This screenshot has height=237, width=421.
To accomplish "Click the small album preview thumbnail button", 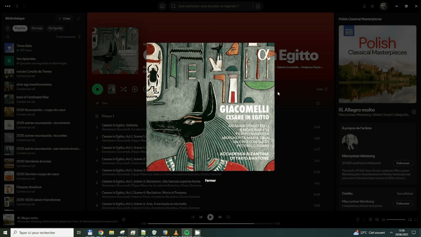I will [x=112, y=89].
